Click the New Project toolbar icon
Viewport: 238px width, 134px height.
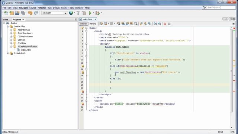pos(12,13)
